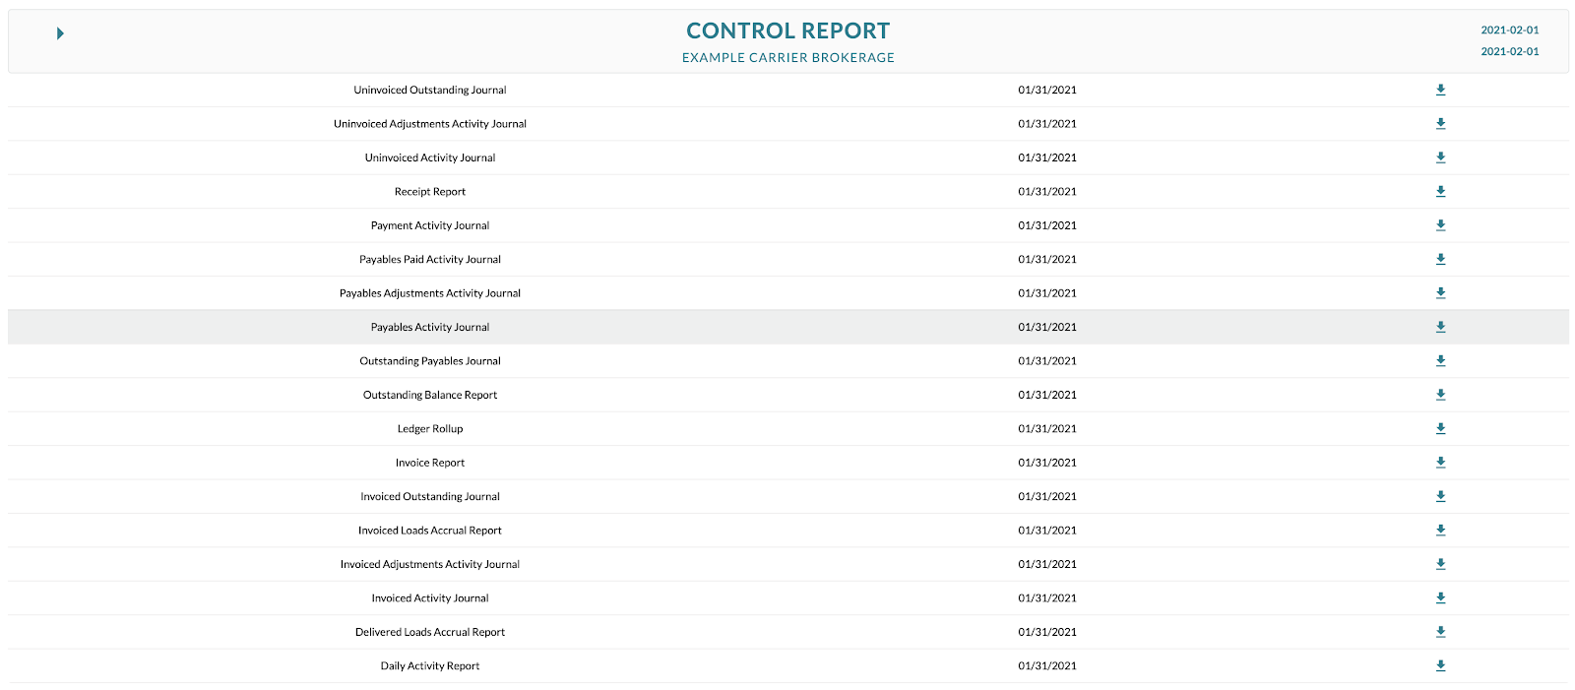Download the Ledger Rollup report
1575x690 pixels.
(1440, 428)
